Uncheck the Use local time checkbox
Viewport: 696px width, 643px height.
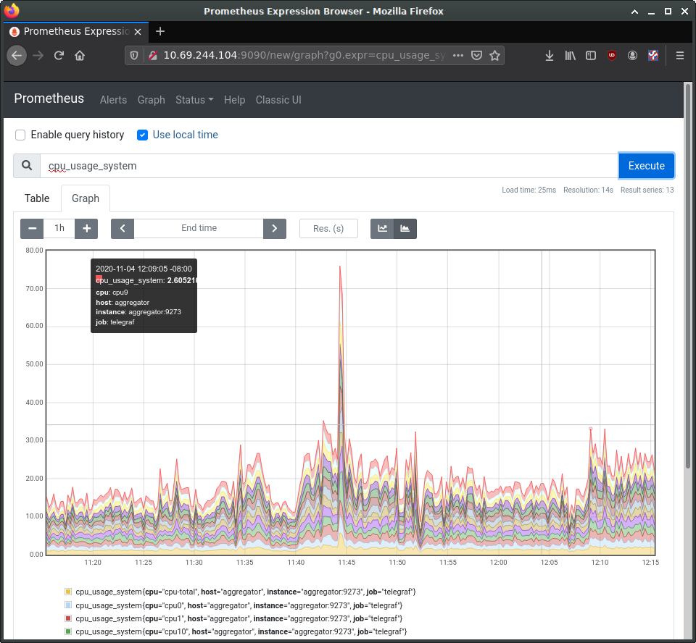click(x=143, y=135)
